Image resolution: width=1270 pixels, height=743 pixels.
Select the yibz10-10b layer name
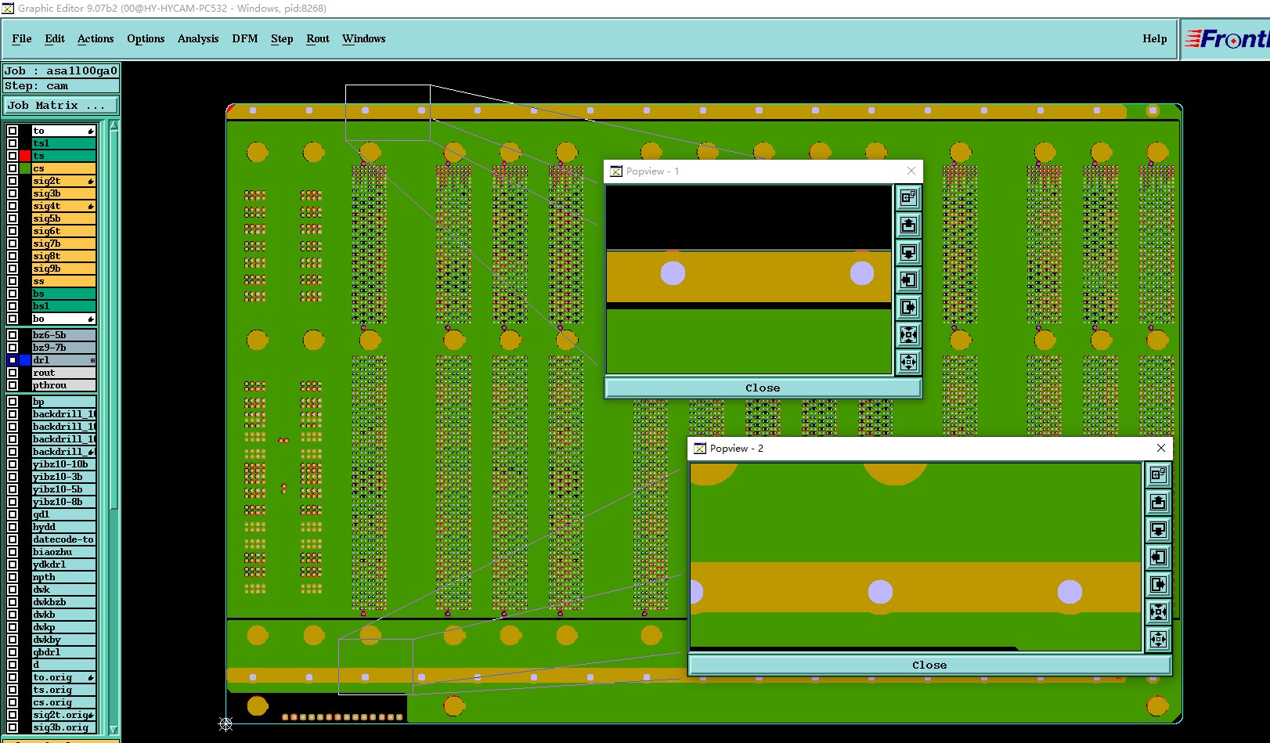click(x=63, y=464)
